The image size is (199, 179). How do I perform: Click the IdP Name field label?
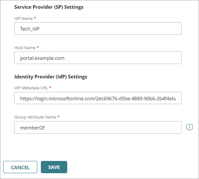click(23, 19)
